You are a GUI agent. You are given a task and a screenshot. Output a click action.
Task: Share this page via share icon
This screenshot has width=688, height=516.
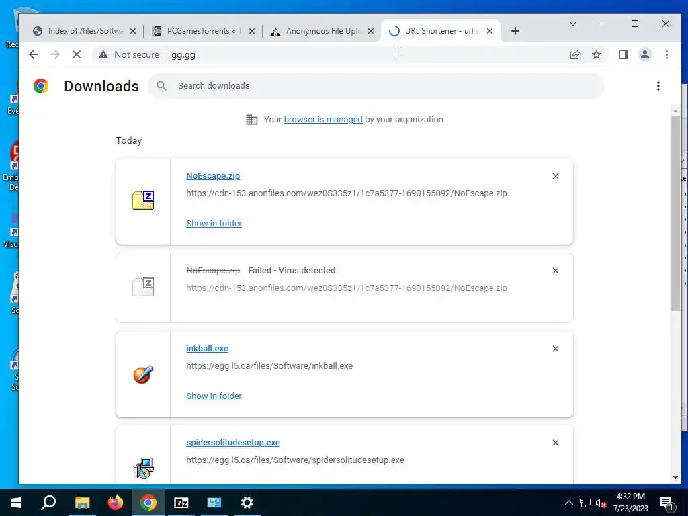coord(575,54)
